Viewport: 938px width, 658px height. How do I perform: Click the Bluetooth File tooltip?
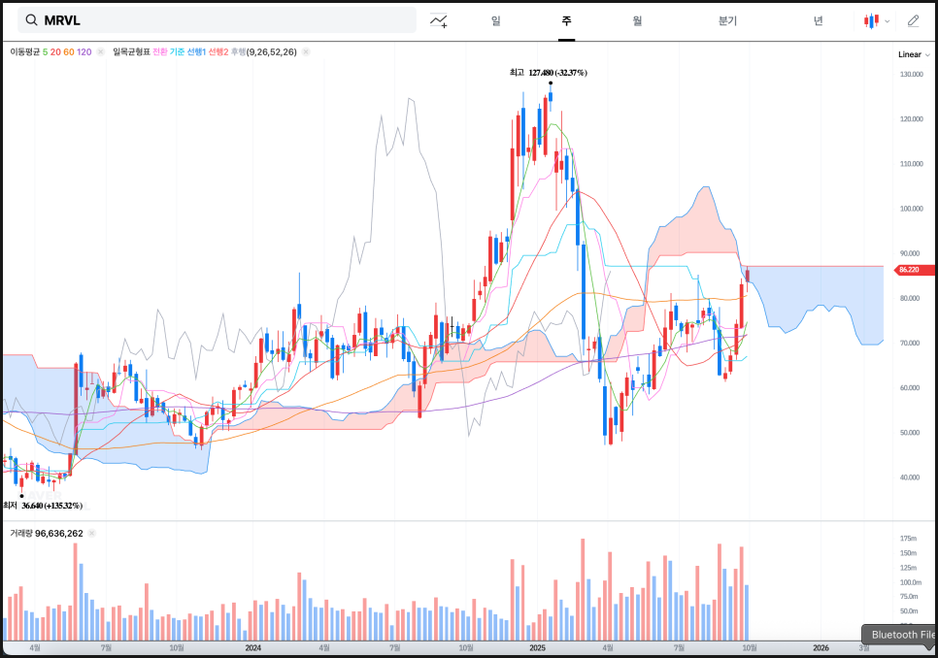coord(902,635)
